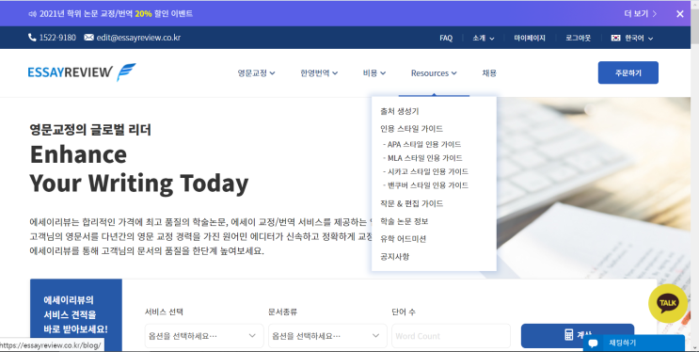
Task: Click the phone number 1522-9180
Action: [x=57, y=38]
